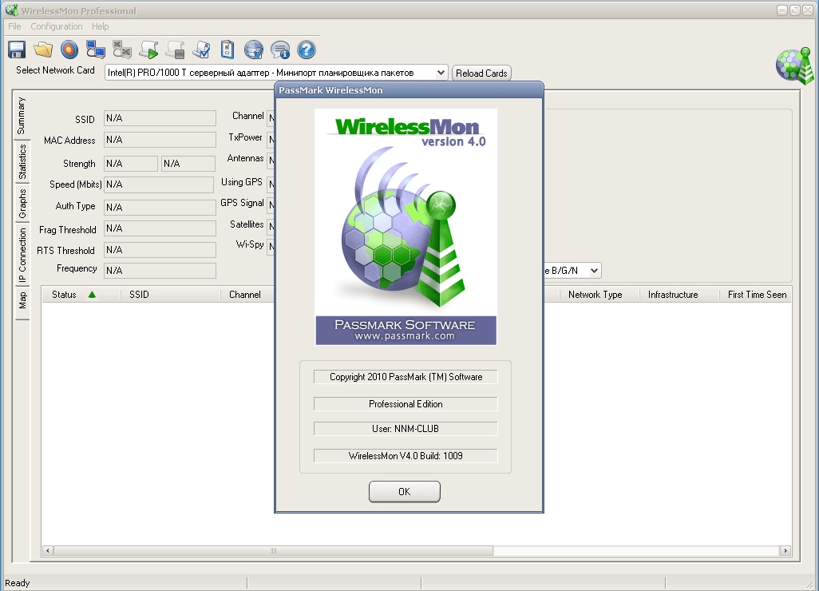Click the blue question mark Help icon
Viewport: 819px width, 591px height.
click(x=307, y=50)
